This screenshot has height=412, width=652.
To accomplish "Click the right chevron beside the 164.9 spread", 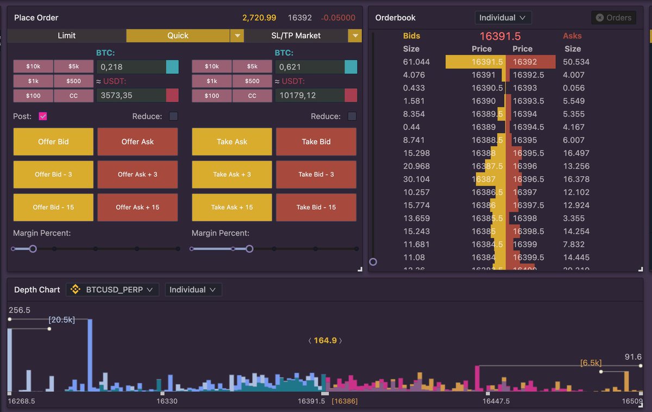I will tap(341, 341).
